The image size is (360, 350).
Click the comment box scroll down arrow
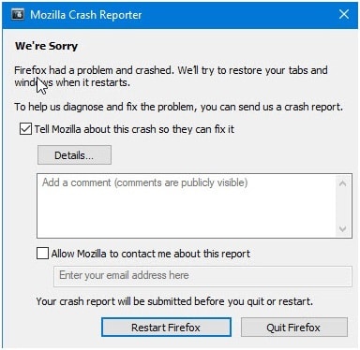coord(342,229)
